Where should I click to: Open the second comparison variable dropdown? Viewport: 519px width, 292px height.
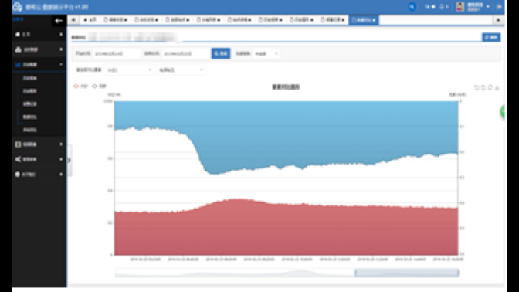point(181,70)
